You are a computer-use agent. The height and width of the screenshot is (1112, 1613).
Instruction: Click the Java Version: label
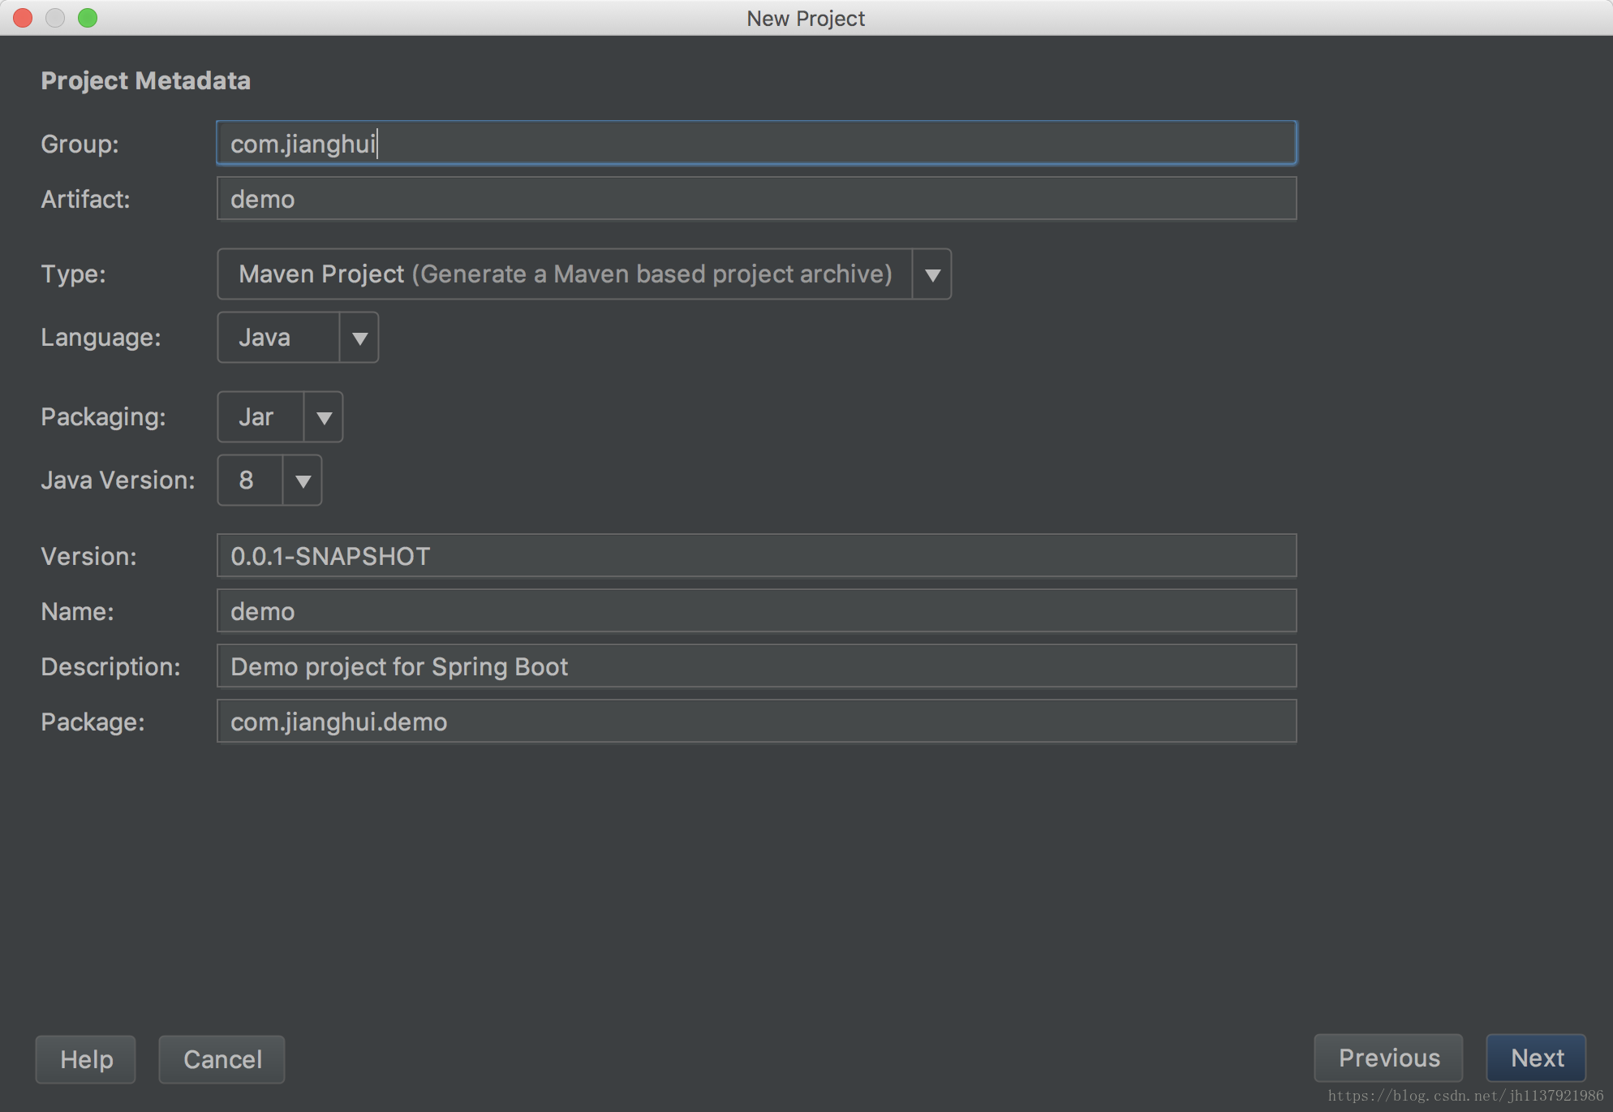pyautogui.click(x=118, y=481)
